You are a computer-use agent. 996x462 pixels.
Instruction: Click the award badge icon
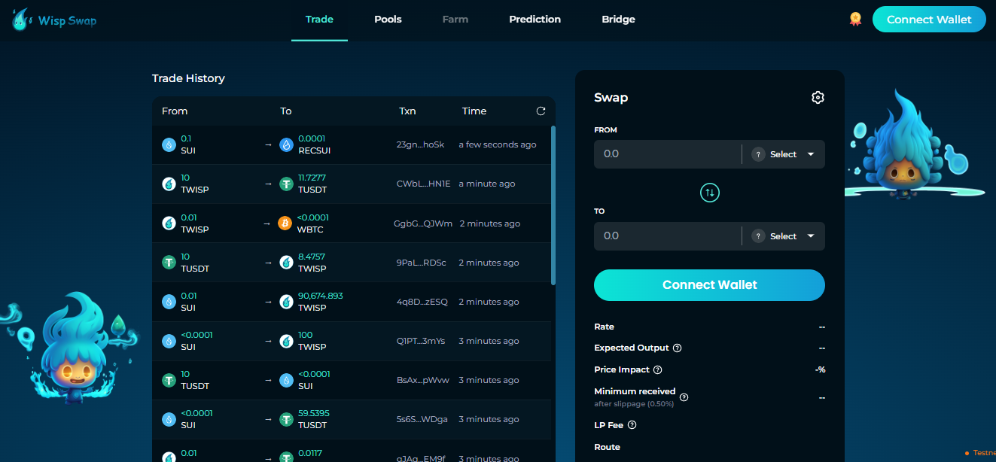click(855, 20)
